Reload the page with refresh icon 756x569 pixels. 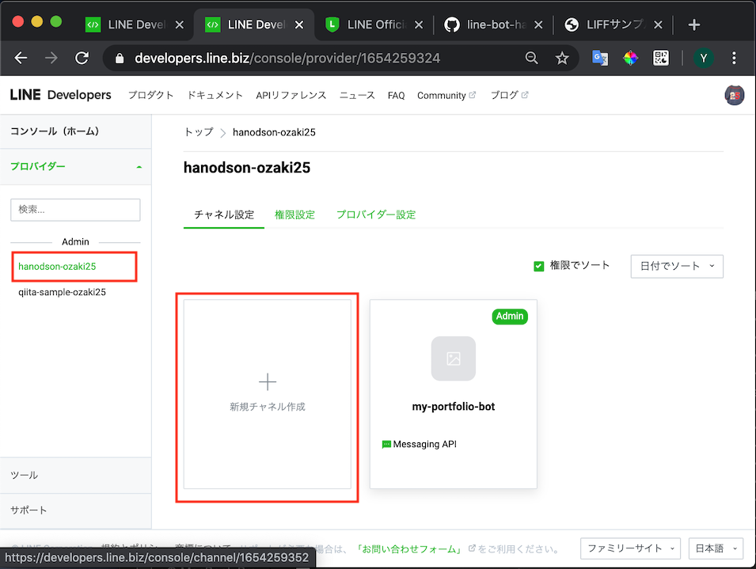pos(82,59)
